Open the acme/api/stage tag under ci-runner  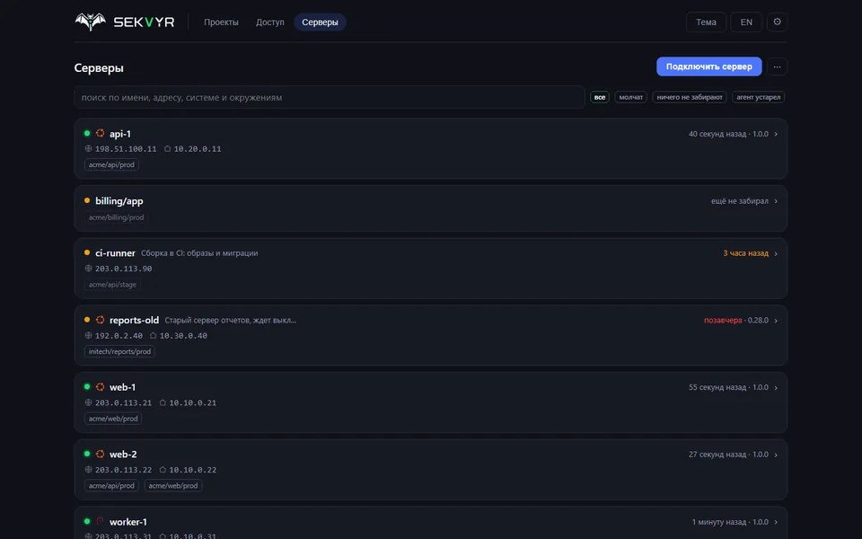113,285
